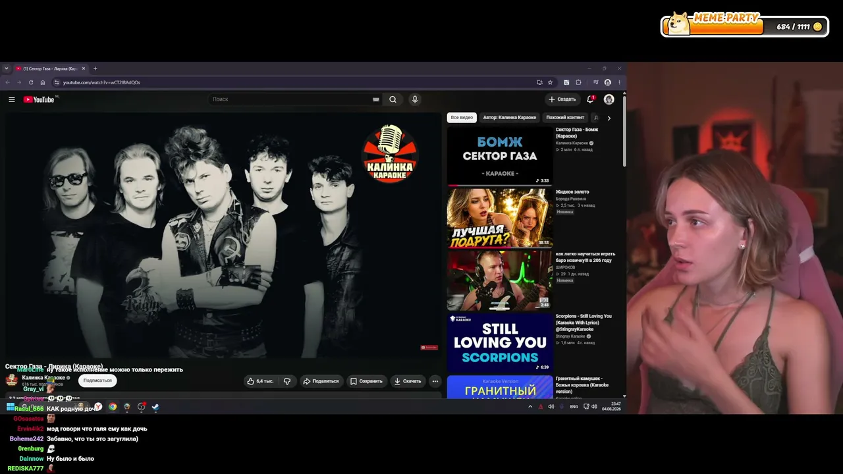This screenshot has width=843, height=474.
Task: Click the Создать button
Action: pos(562,99)
